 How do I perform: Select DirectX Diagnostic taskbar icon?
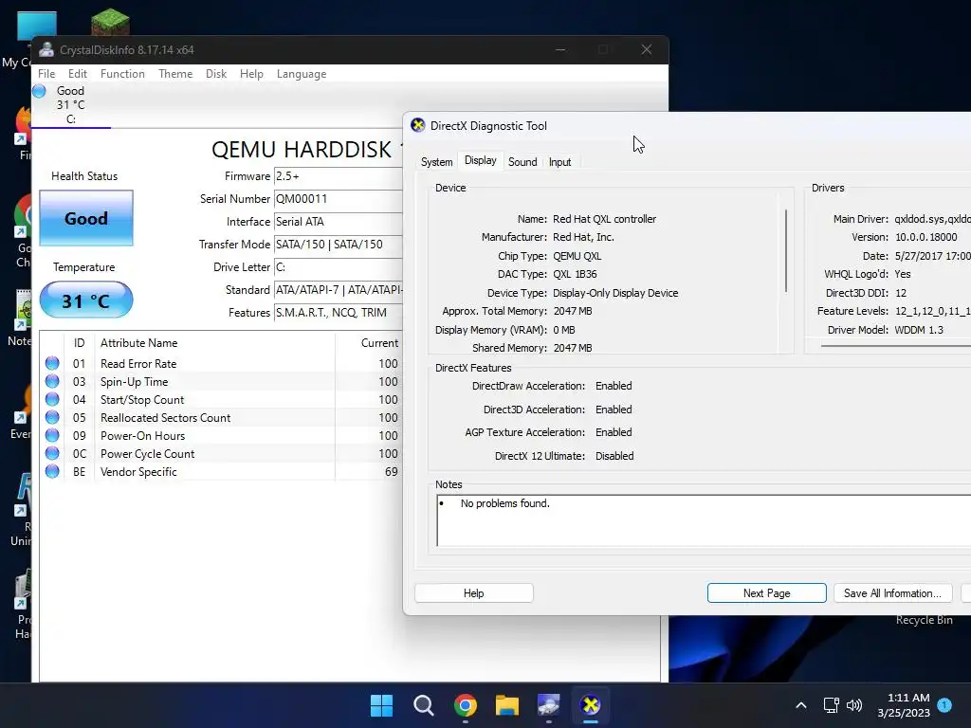590,705
